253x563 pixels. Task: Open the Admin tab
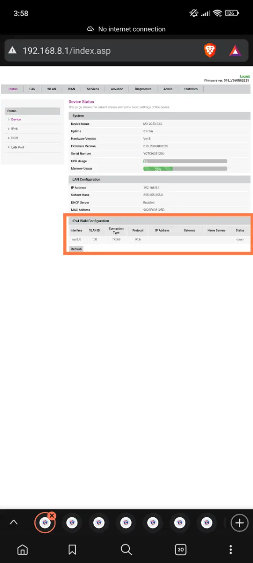point(168,89)
